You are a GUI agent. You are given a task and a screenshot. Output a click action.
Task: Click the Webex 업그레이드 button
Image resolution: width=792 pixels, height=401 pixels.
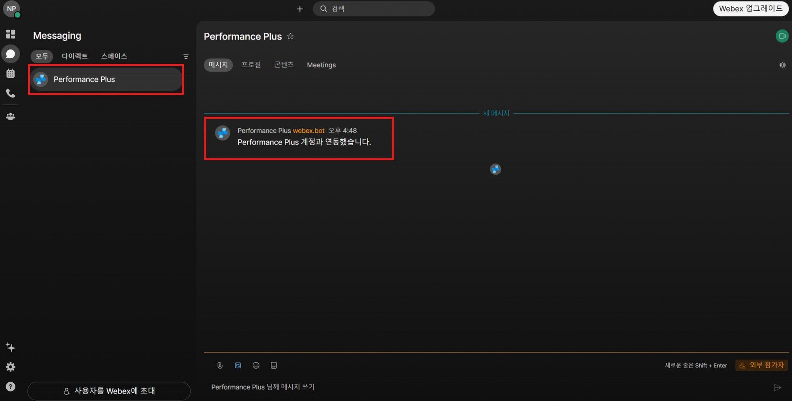coord(751,9)
